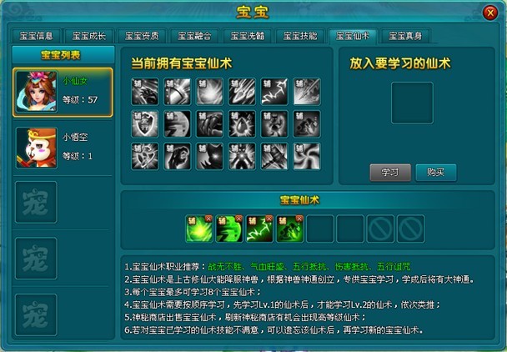
Task: Select the water drop burst skill icon
Action: point(242,124)
